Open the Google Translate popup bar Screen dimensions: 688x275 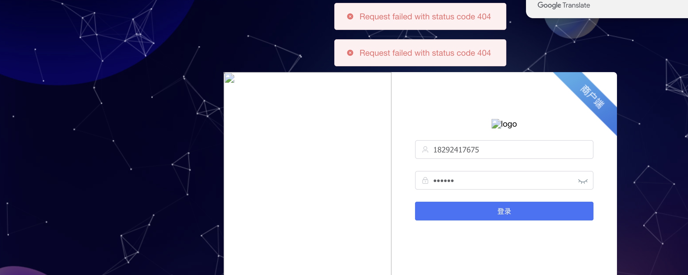point(607,8)
